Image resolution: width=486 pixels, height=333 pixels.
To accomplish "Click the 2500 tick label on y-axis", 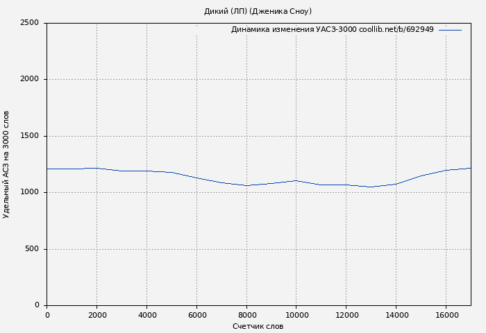I will 29,23.
